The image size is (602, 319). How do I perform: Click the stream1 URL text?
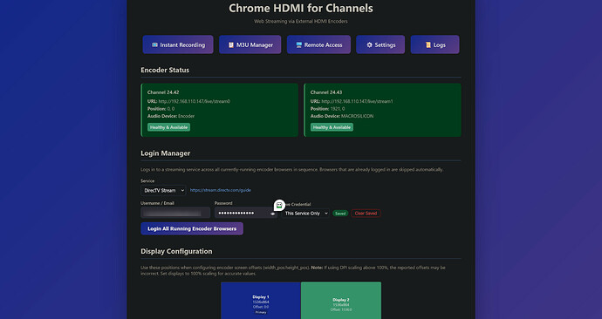357,101
